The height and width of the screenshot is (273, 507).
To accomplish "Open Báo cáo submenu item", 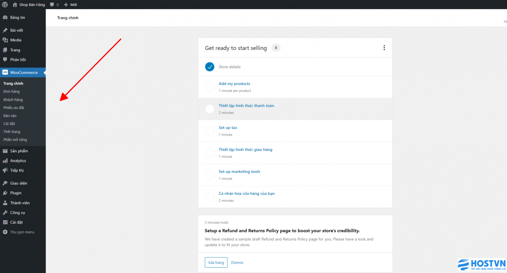I will point(10,116).
